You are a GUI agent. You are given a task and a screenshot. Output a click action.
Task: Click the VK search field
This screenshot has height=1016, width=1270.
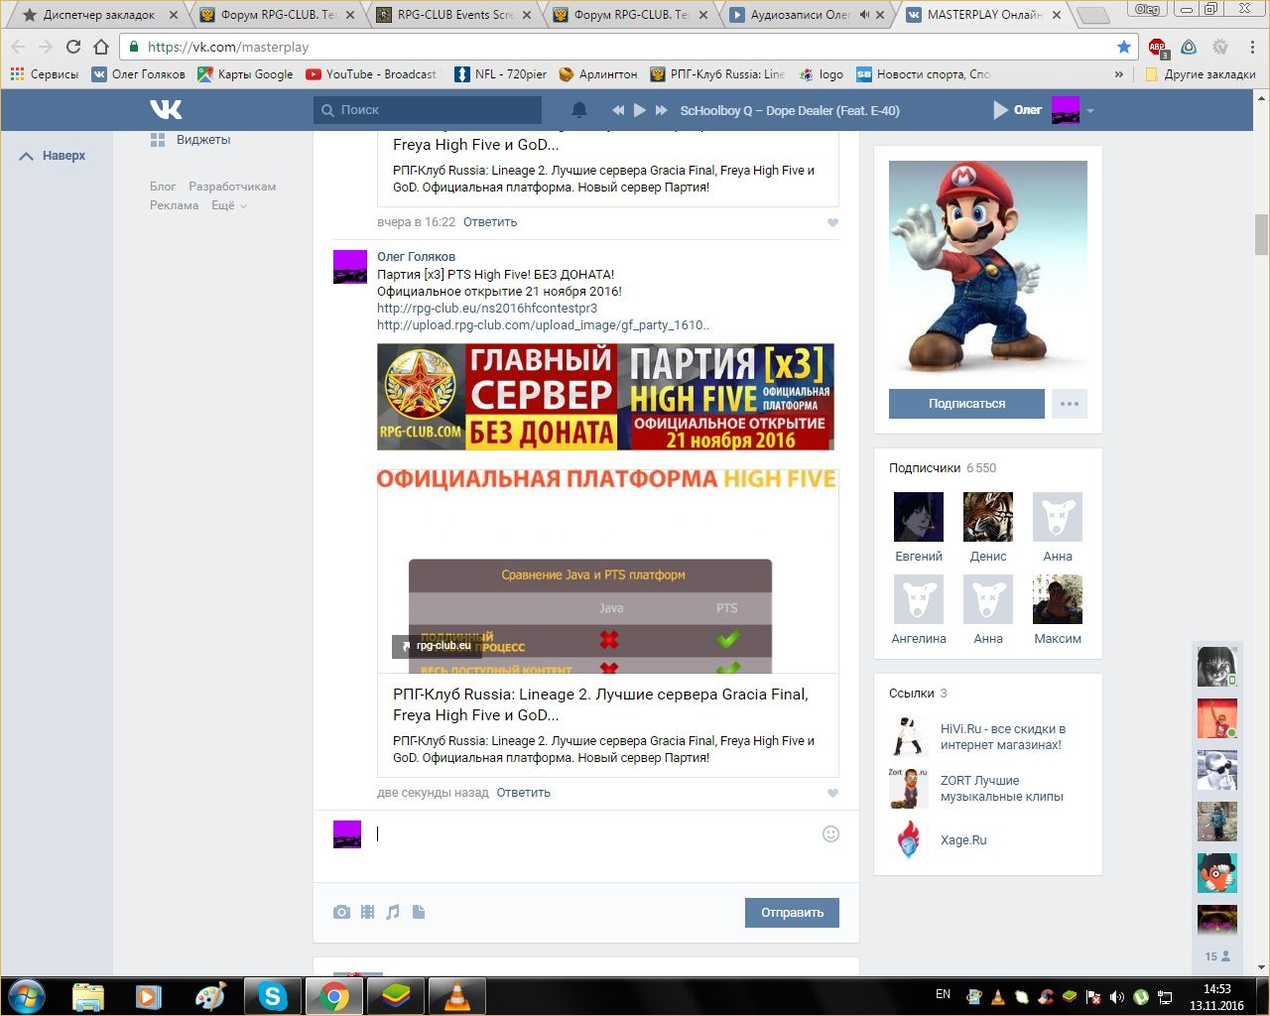(428, 110)
